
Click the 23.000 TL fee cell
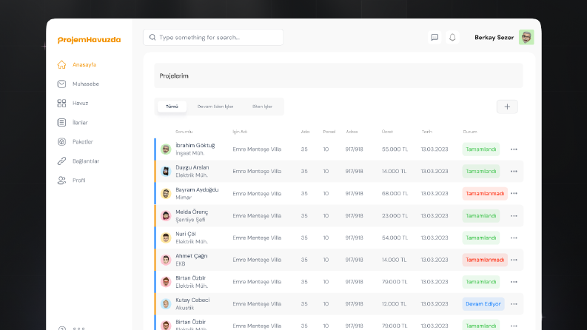click(395, 216)
